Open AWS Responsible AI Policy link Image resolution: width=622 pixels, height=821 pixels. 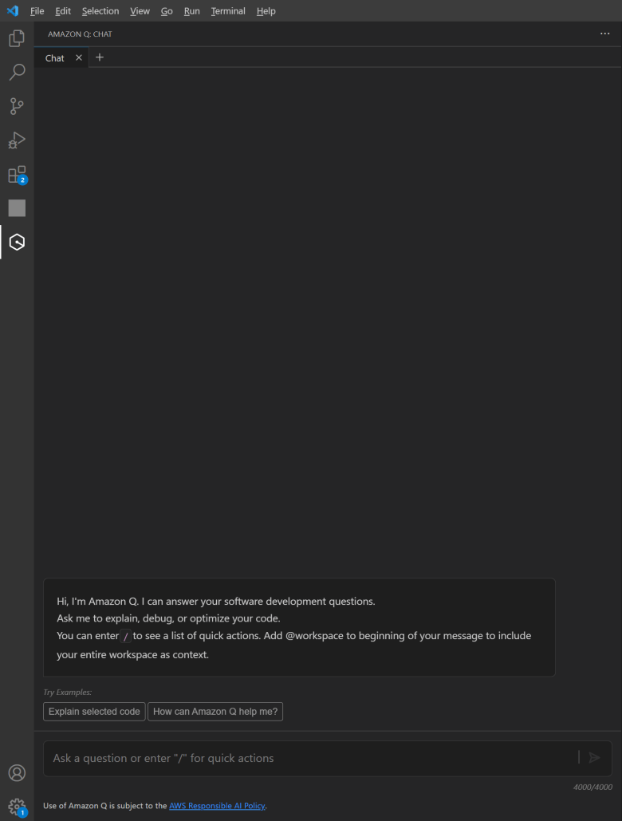pyautogui.click(x=217, y=806)
